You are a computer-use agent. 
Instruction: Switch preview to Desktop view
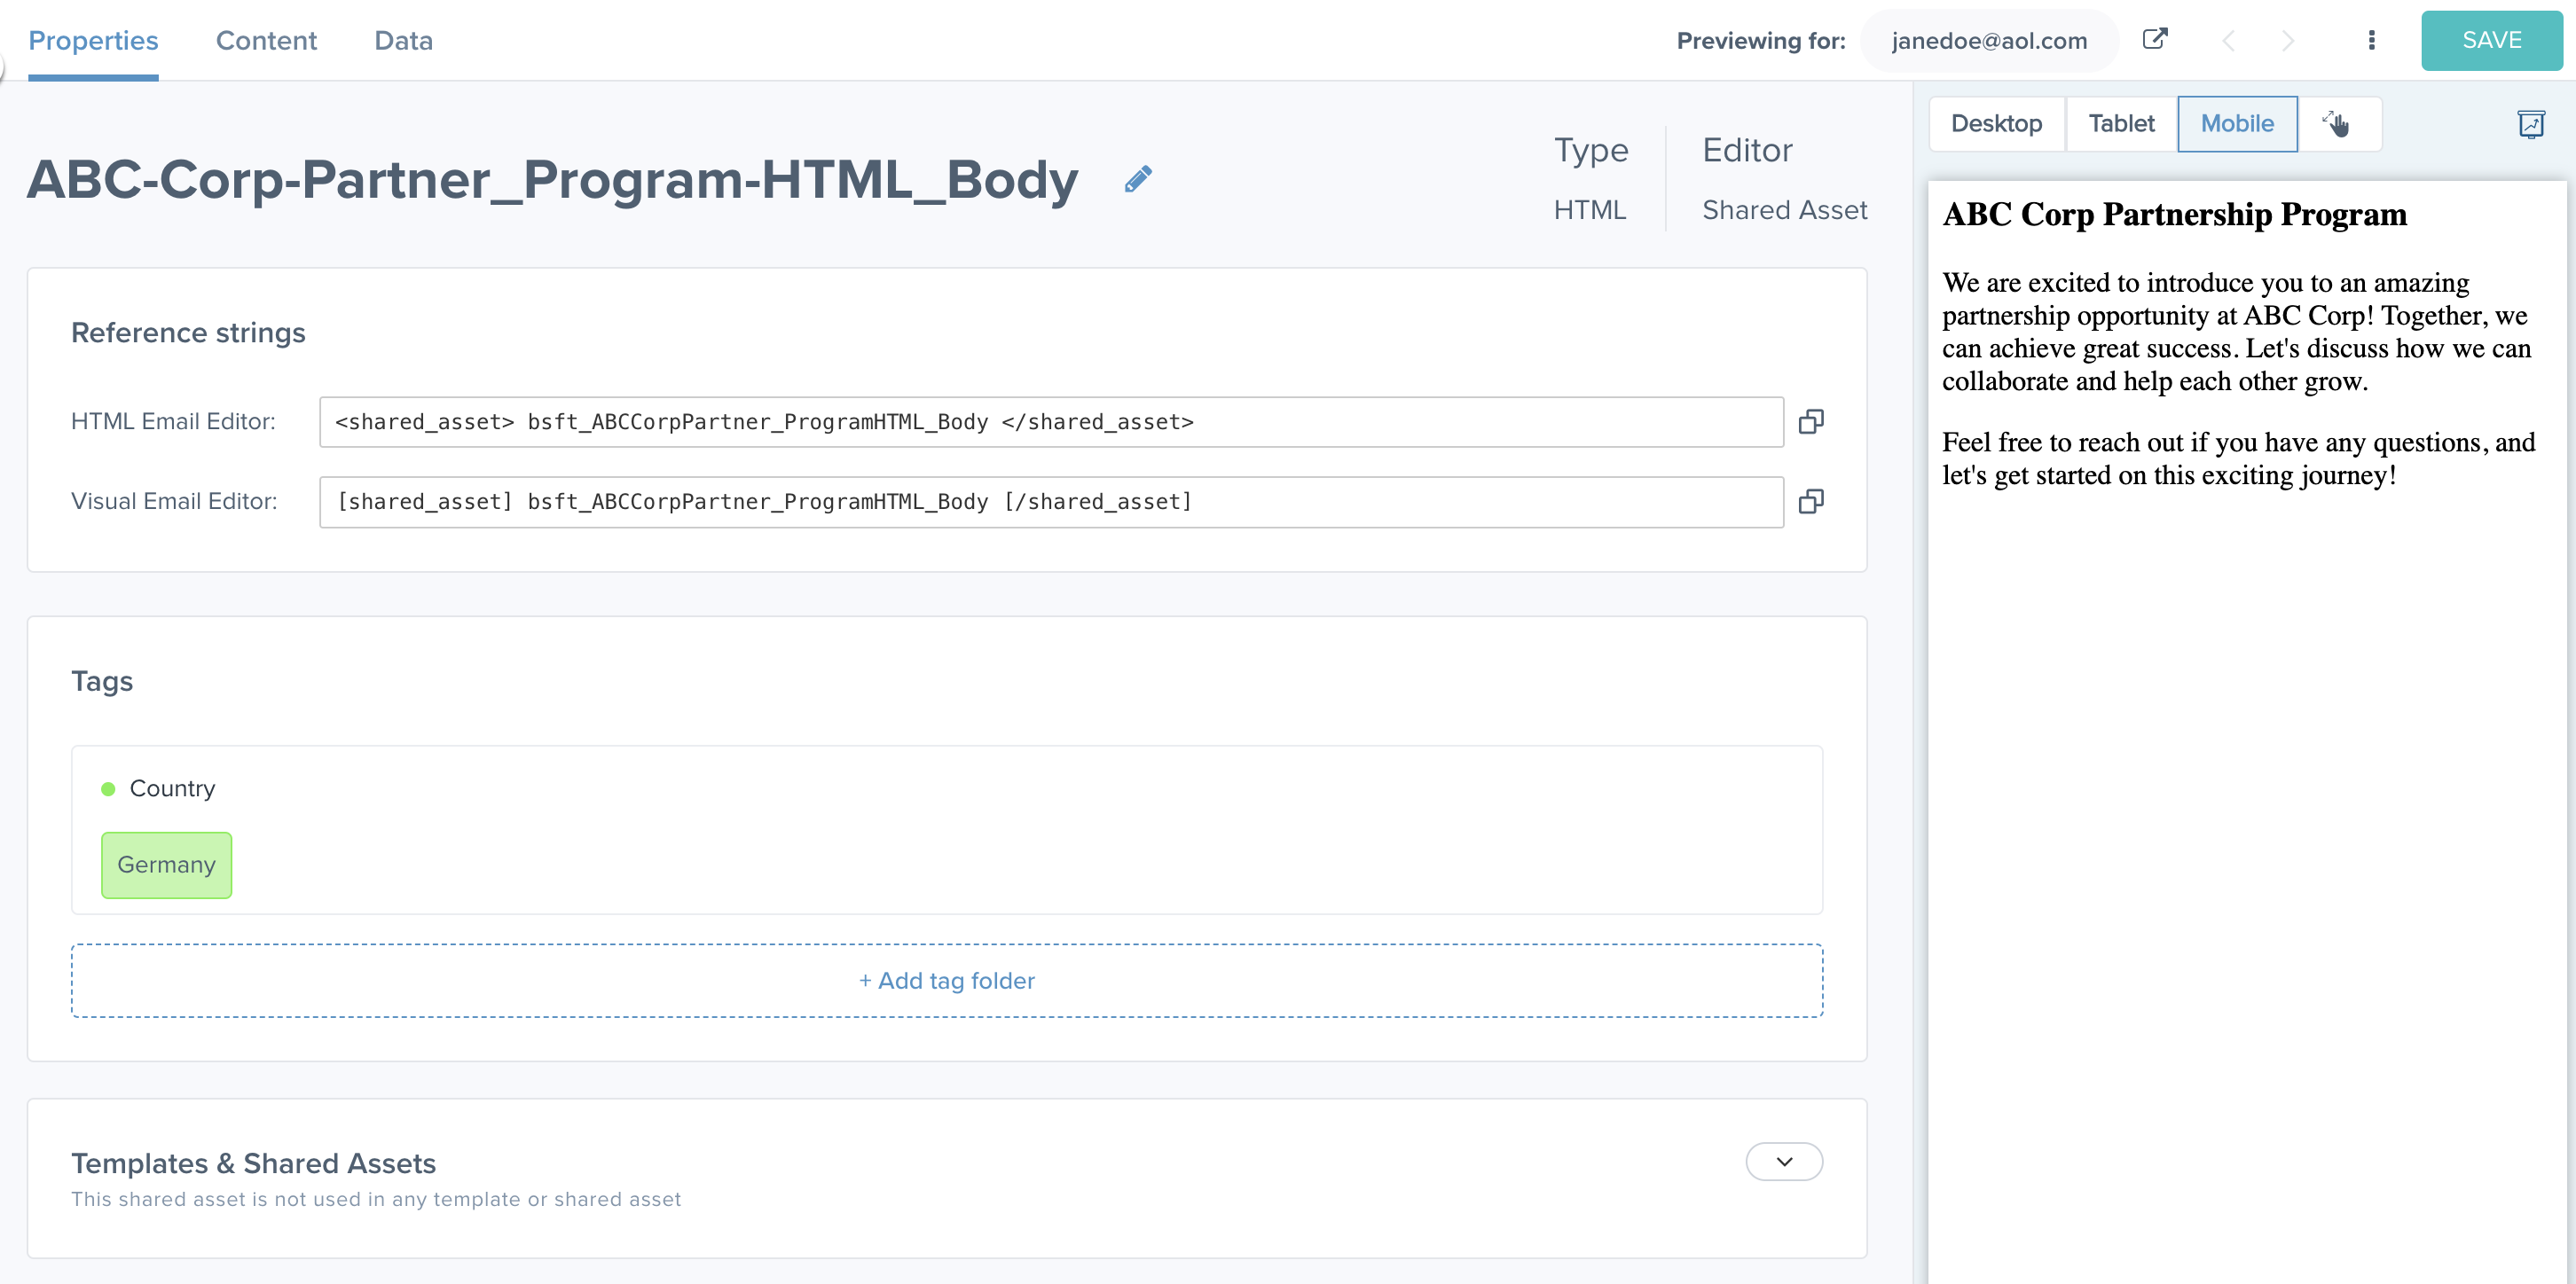click(1996, 123)
